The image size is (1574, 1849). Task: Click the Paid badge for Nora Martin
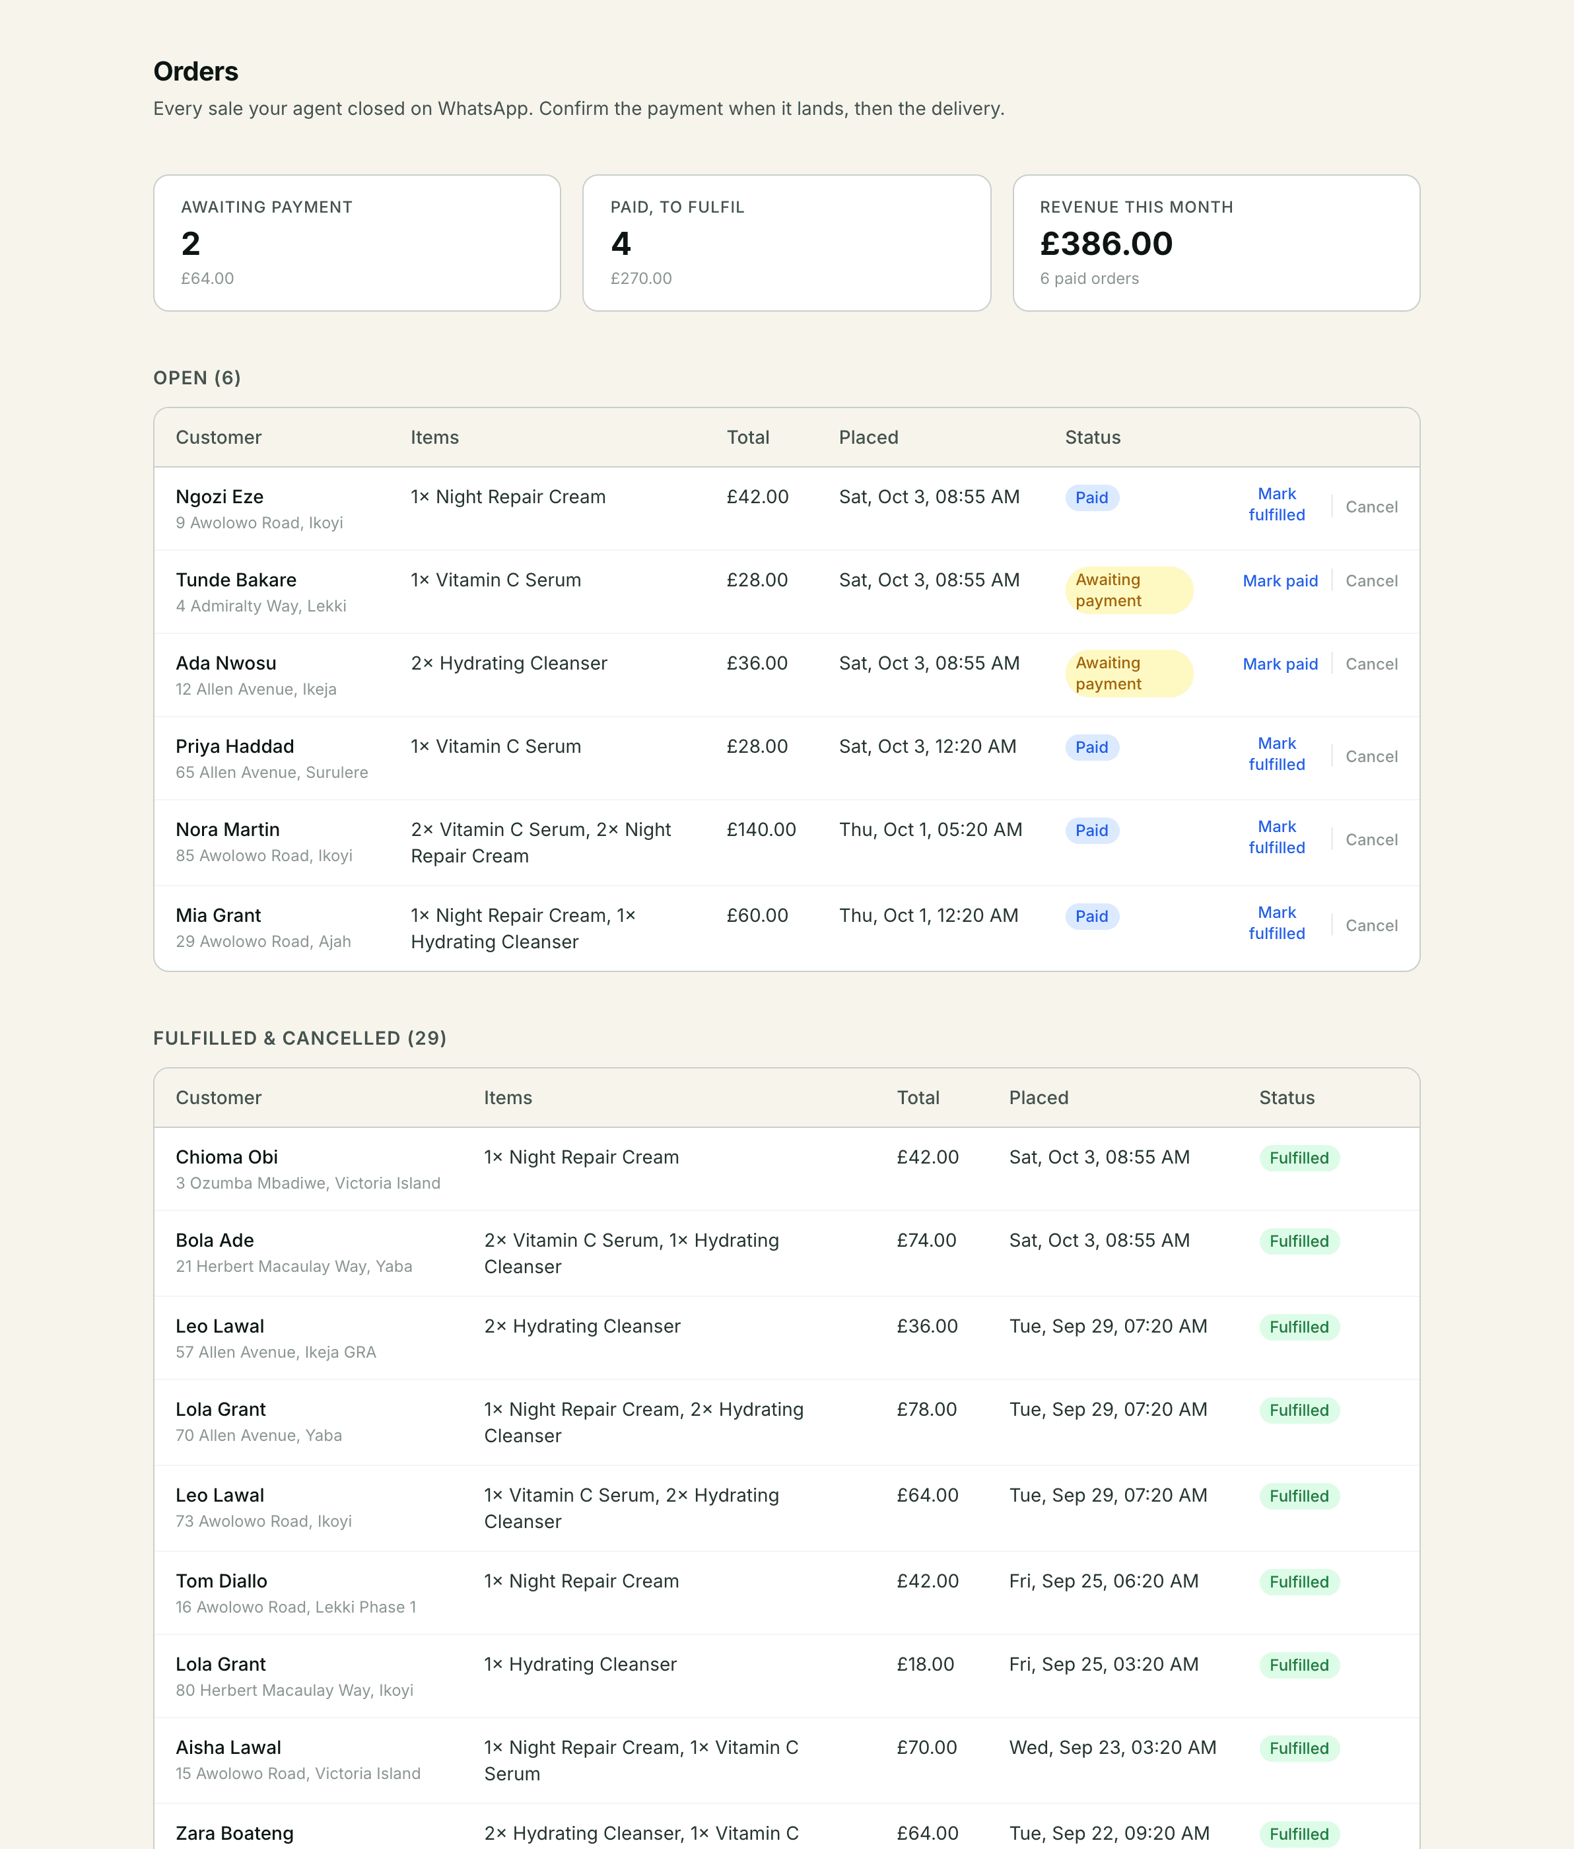pos(1091,831)
